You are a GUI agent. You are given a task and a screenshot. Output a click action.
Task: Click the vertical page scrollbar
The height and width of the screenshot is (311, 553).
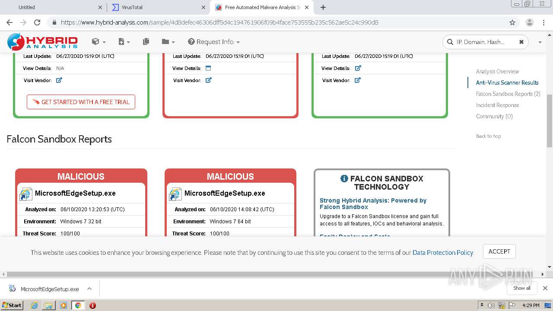point(550,121)
